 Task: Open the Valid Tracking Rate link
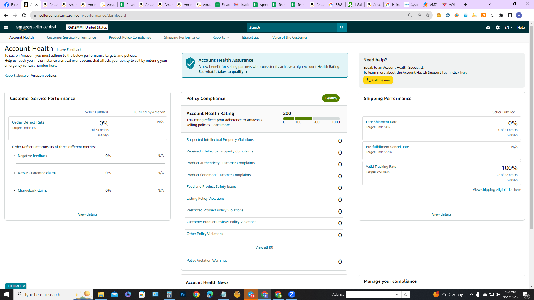[x=381, y=167]
